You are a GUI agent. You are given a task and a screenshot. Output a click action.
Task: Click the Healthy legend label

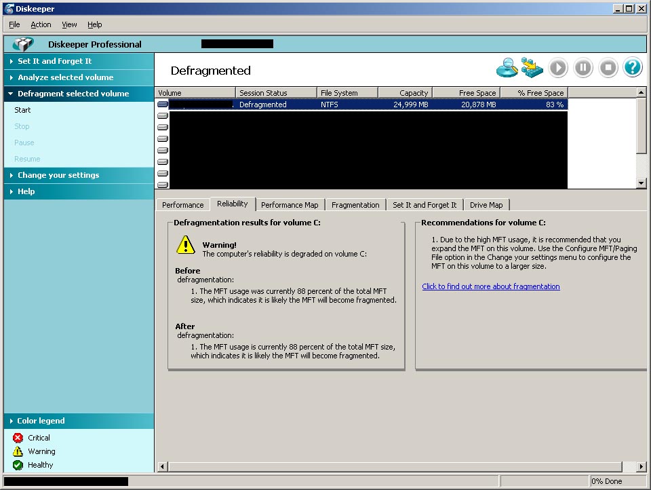pos(40,465)
